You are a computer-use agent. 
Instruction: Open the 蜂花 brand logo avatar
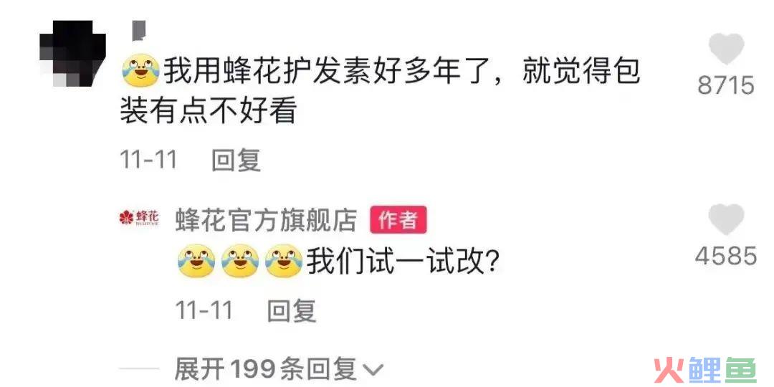(139, 217)
